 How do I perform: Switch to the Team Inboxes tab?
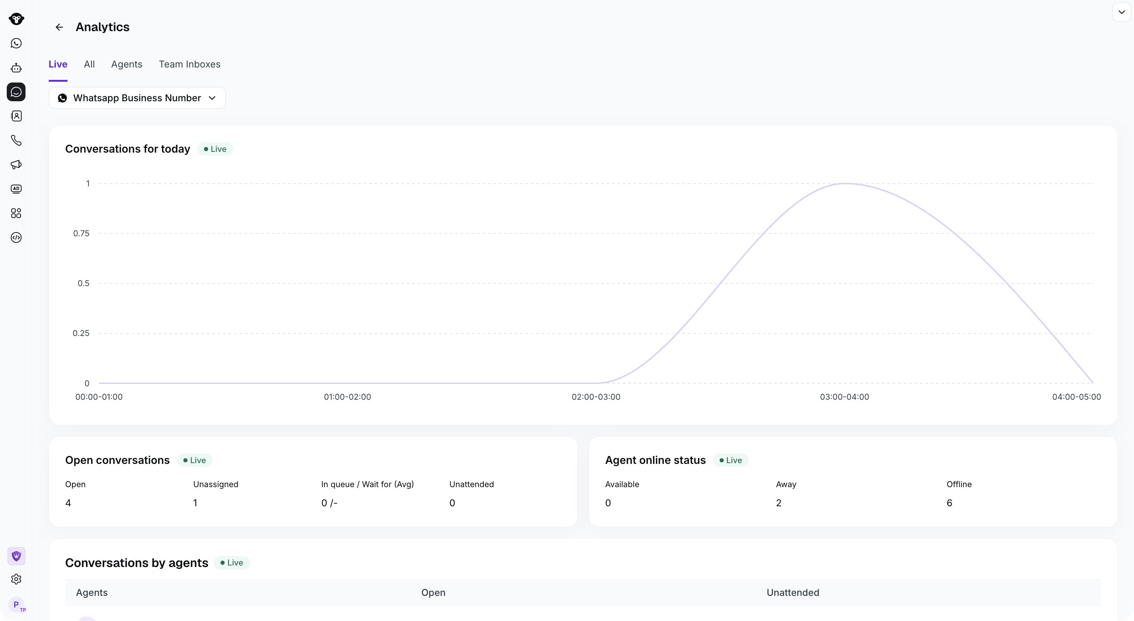point(190,64)
